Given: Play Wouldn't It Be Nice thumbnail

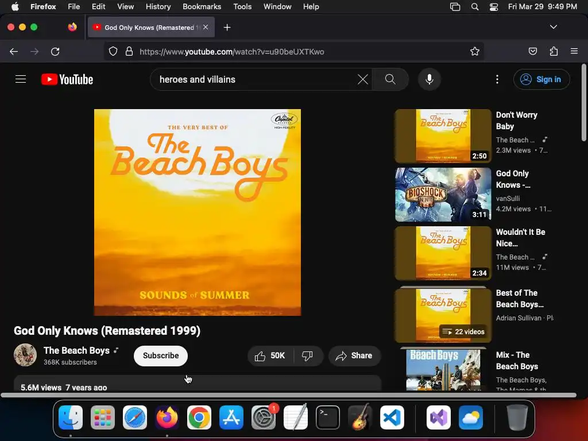Looking at the screenshot, I should pyautogui.click(x=443, y=253).
